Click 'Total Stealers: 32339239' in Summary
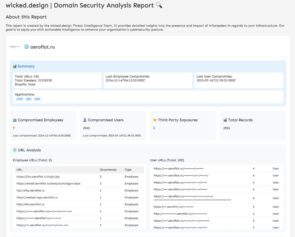The width and height of the screenshot is (295, 237). pyautogui.click(x=33, y=80)
